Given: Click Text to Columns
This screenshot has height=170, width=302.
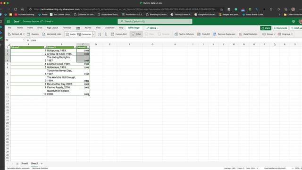Looking at the screenshot, I should [184, 34].
